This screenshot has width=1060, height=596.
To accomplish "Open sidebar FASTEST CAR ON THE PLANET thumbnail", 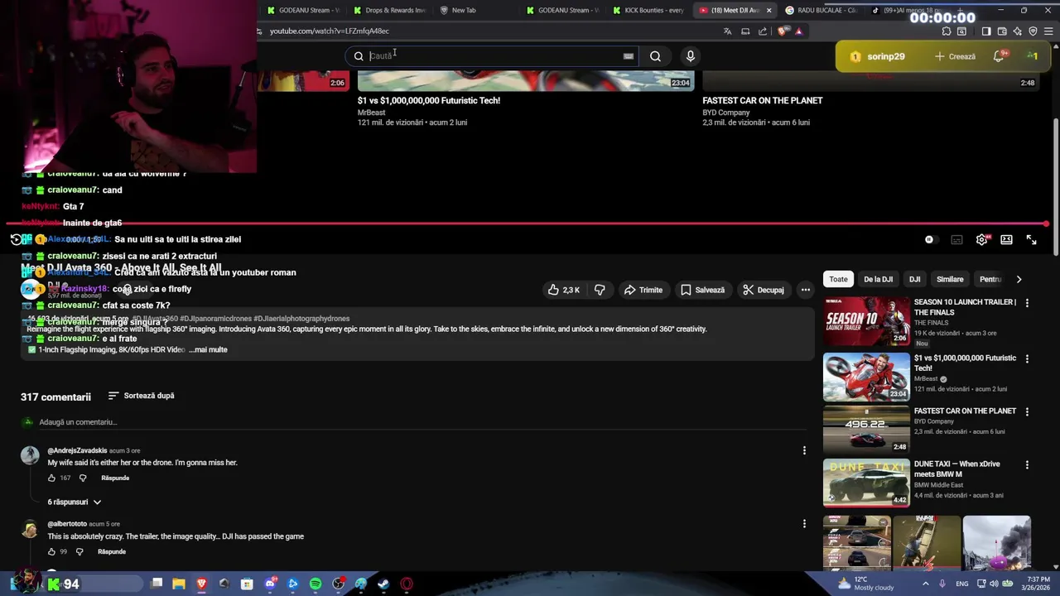I will (866, 430).
